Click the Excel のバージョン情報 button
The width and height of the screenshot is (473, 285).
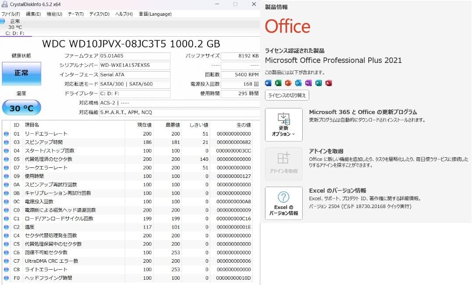(x=283, y=203)
